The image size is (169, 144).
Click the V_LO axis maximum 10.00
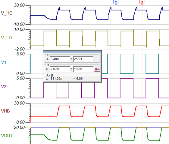(19, 29)
